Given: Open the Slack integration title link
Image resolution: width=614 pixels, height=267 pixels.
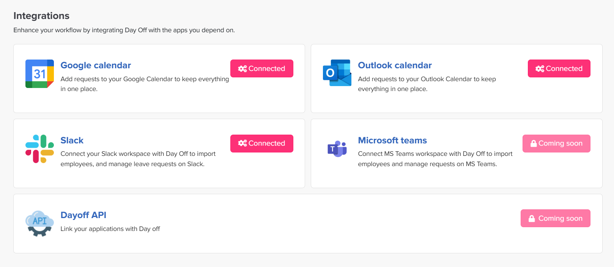Looking at the screenshot, I should tap(72, 140).
